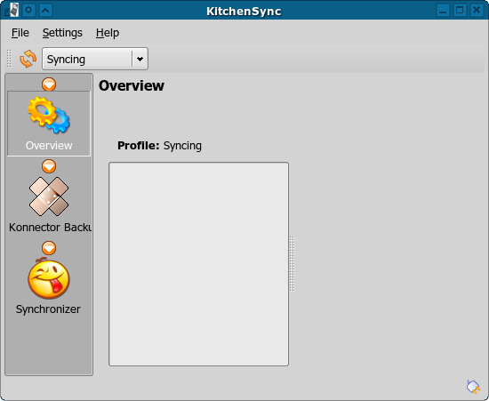
Task: Click the vertical splitter handle beside list
Action: pos(292,264)
